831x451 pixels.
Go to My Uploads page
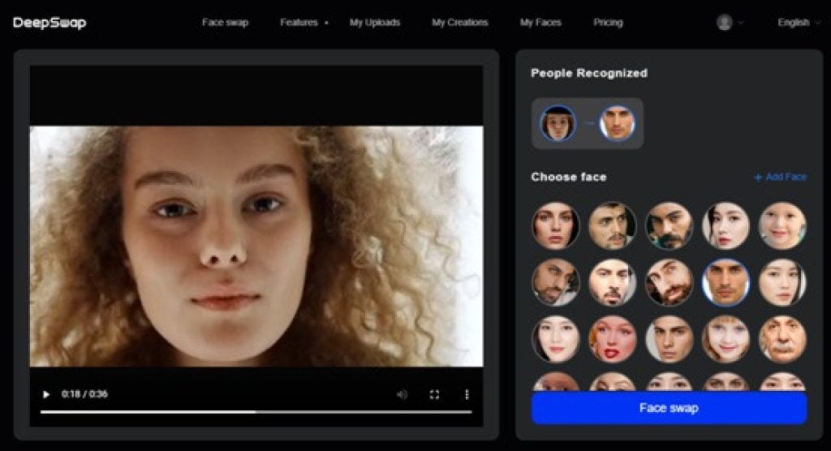[x=375, y=22]
